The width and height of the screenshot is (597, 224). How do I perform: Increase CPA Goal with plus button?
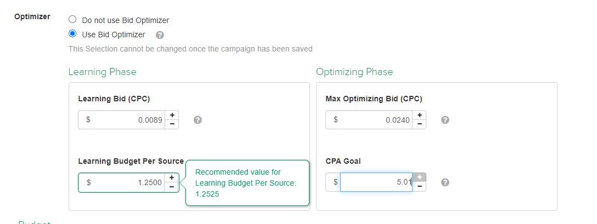(420, 177)
